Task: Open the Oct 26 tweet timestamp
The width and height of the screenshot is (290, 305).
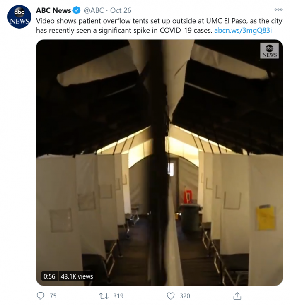Action: tap(121, 10)
